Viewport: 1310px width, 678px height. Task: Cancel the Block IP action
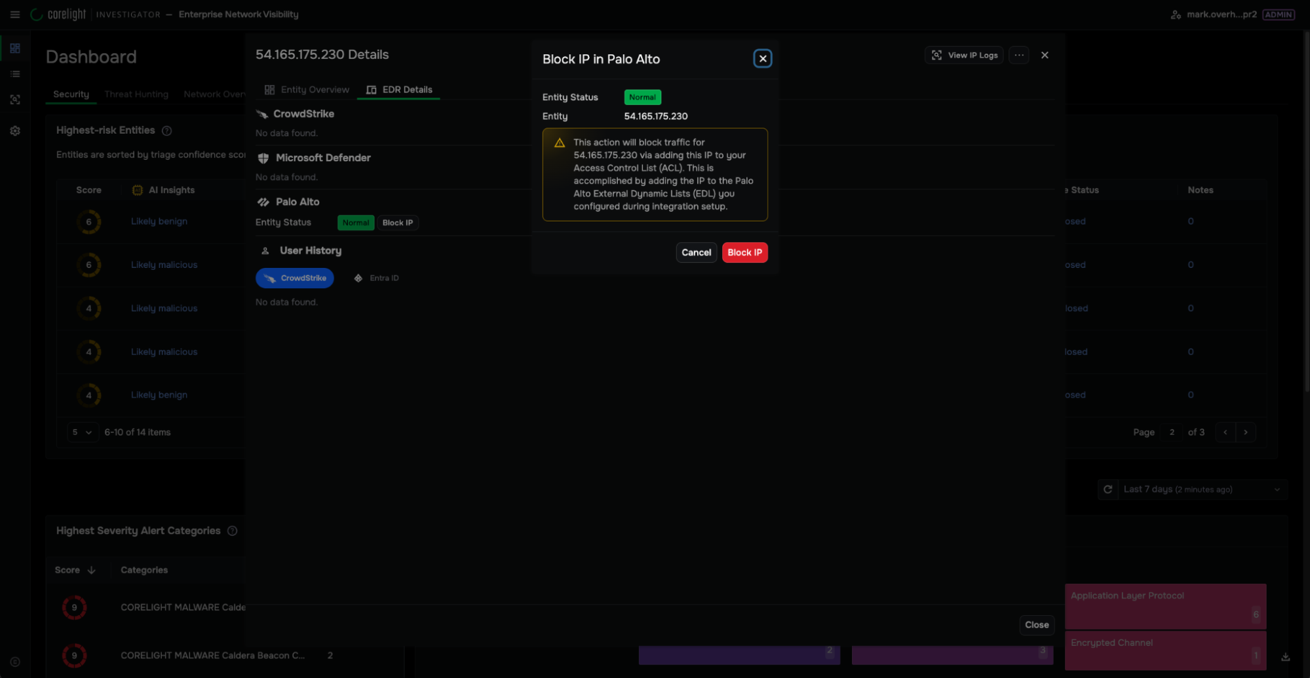[x=696, y=253]
